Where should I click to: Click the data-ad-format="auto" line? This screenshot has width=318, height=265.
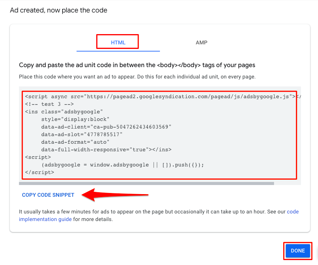75,142
